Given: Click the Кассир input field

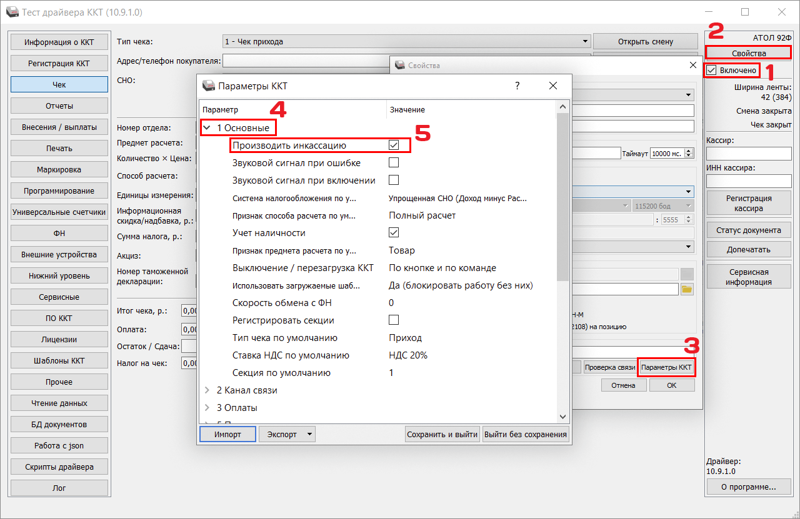Looking at the screenshot, I should tap(748, 154).
